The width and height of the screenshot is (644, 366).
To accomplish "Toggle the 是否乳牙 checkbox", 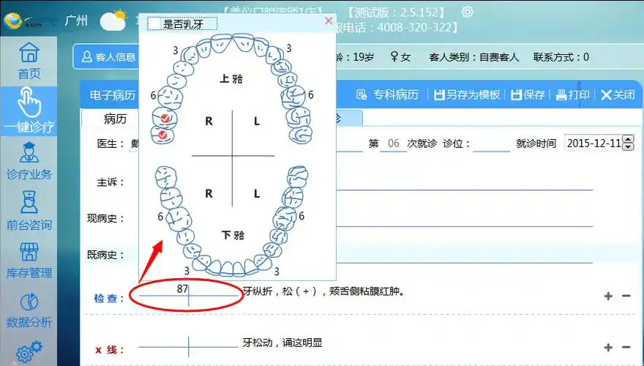I will [154, 24].
